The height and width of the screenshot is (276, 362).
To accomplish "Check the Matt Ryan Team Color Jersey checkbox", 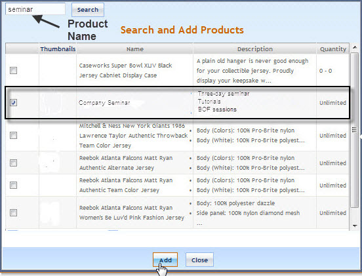I will point(13,185).
